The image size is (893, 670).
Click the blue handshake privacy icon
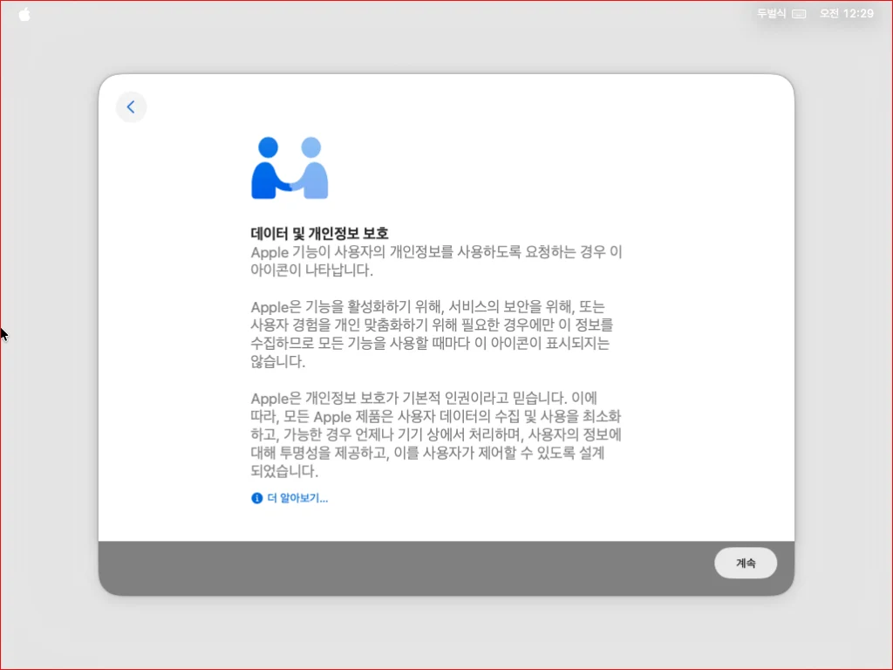(290, 168)
